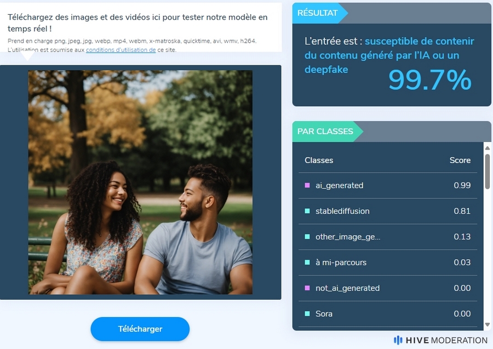Click the 99.7% result percentage
Image resolution: width=493 pixels, height=349 pixels.
coord(430,80)
